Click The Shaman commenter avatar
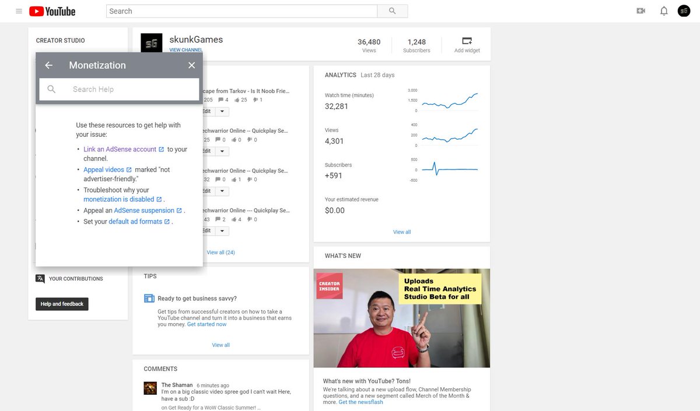Image resolution: width=700 pixels, height=411 pixels. pyautogui.click(x=150, y=388)
